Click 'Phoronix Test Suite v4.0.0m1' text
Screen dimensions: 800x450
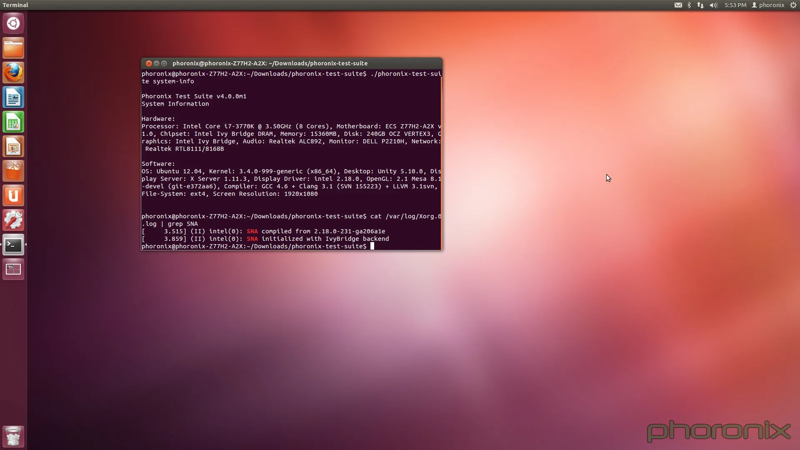click(x=194, y=96)
